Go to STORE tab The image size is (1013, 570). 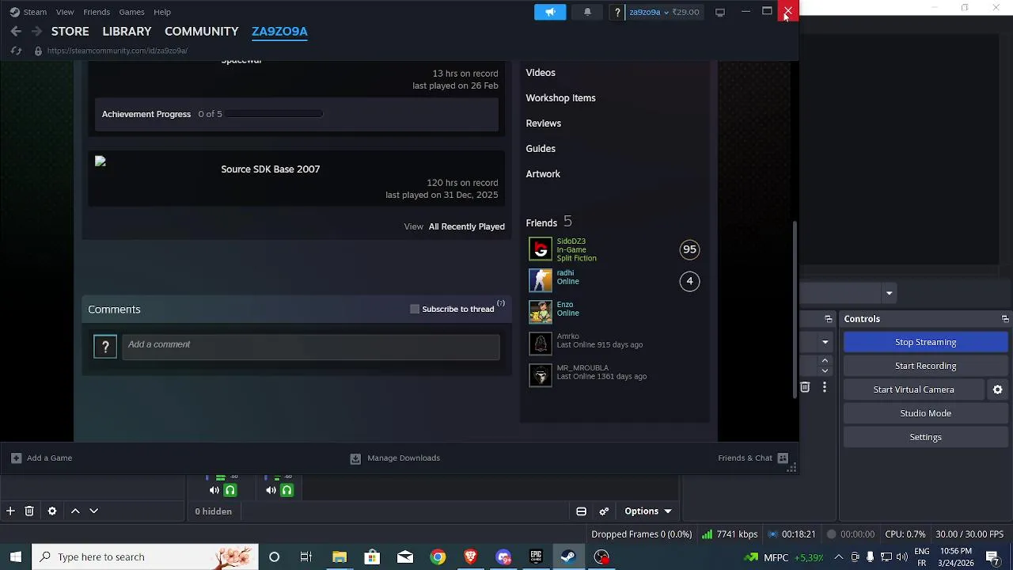pos(70,31)
